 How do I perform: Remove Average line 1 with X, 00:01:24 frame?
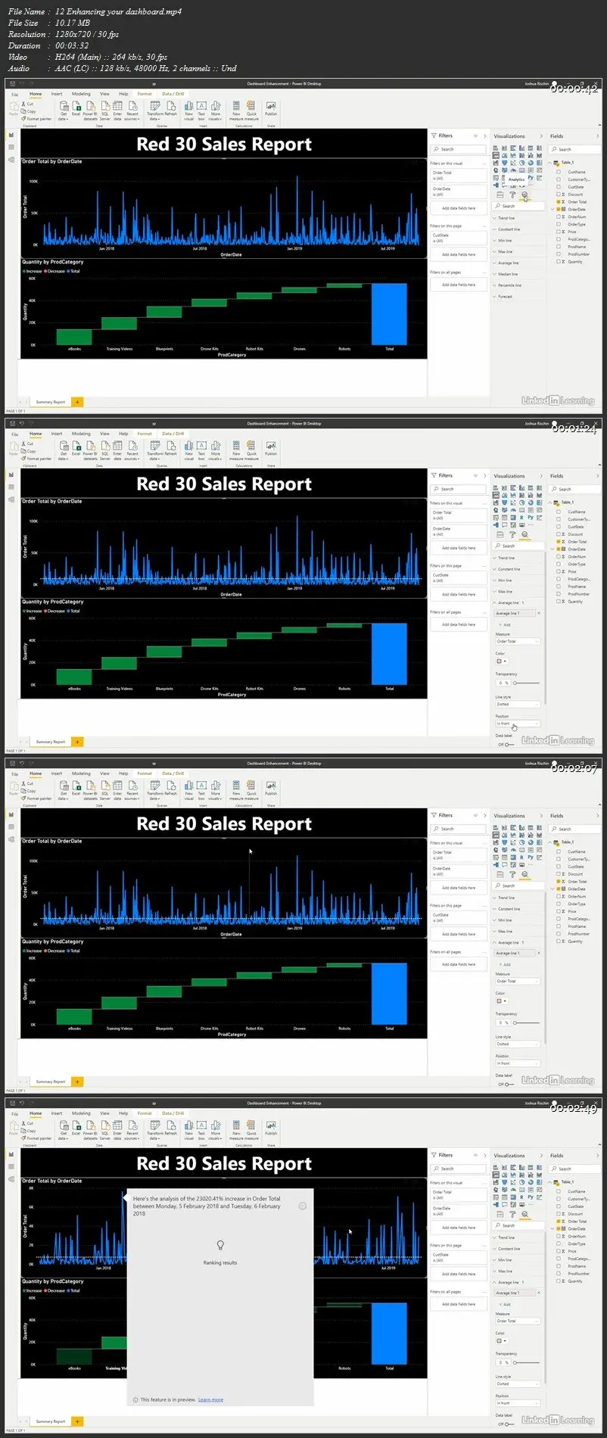point(538,613)
